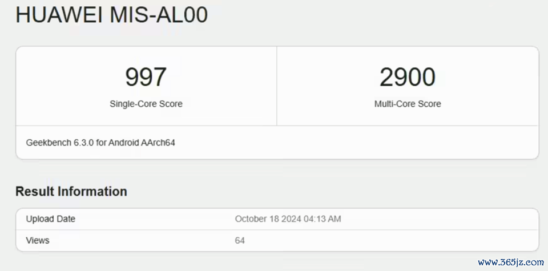This screenshot has height=271, width=548.
Task: Click the version number 6.3.0
Action: coord(82,142)
